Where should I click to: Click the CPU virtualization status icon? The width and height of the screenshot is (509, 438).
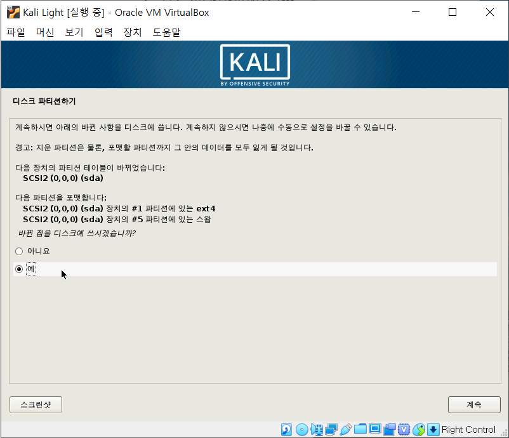coord(404,430)
